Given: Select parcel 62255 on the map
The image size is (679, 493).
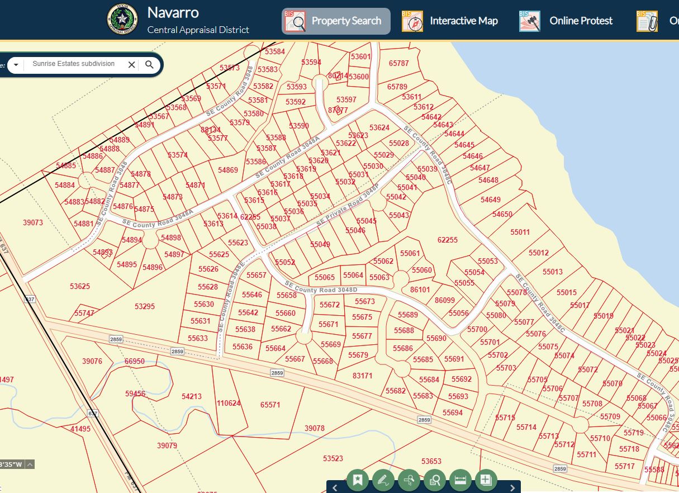Looking at the screenshot, I should click(447, 240).
